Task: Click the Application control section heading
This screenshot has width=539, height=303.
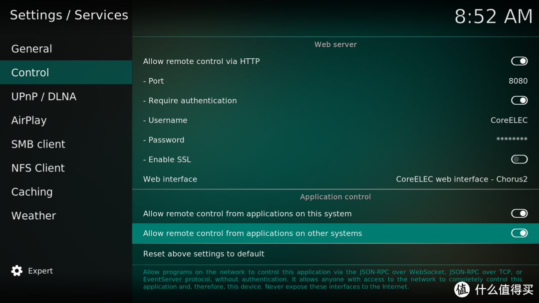Action: [x=335, y=197]
